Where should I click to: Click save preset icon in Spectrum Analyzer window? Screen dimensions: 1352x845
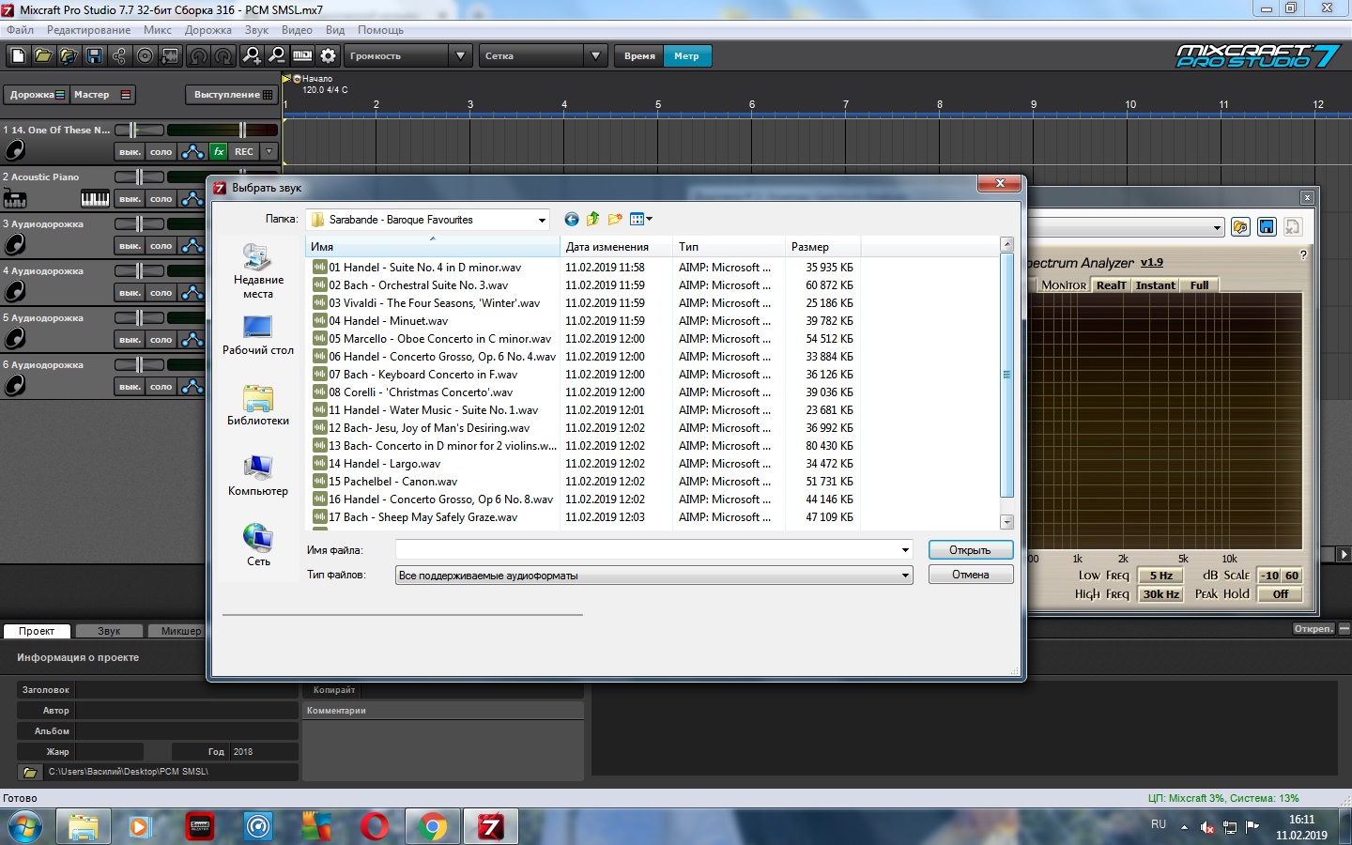(x=1267, y=227)
